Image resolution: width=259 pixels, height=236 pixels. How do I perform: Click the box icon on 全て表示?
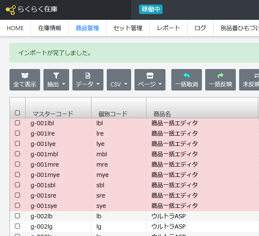[x=25, y=75]
